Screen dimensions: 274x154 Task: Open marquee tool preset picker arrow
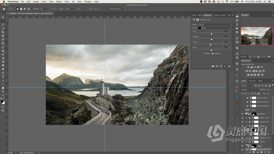pos(13,9)
